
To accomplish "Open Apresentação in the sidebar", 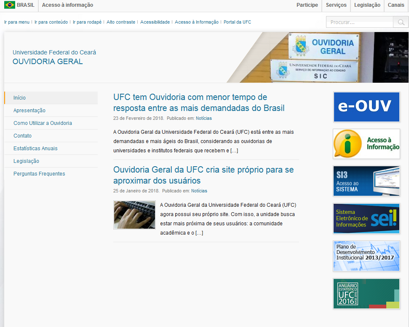I will (x=51, y=110).
